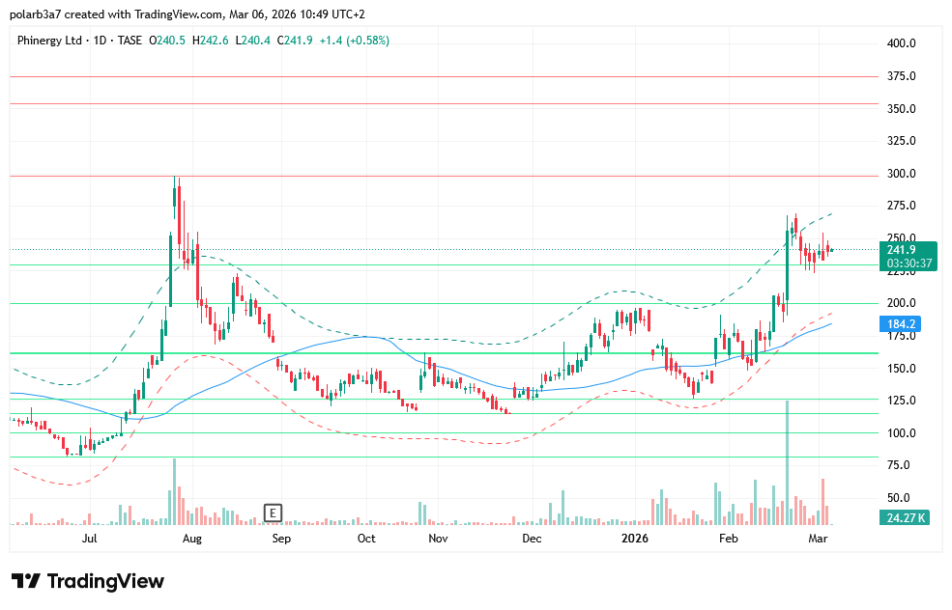Click the volume label 24.27 K
The width and height of the screenshot is (952, 610).
[x=905, y=517]
